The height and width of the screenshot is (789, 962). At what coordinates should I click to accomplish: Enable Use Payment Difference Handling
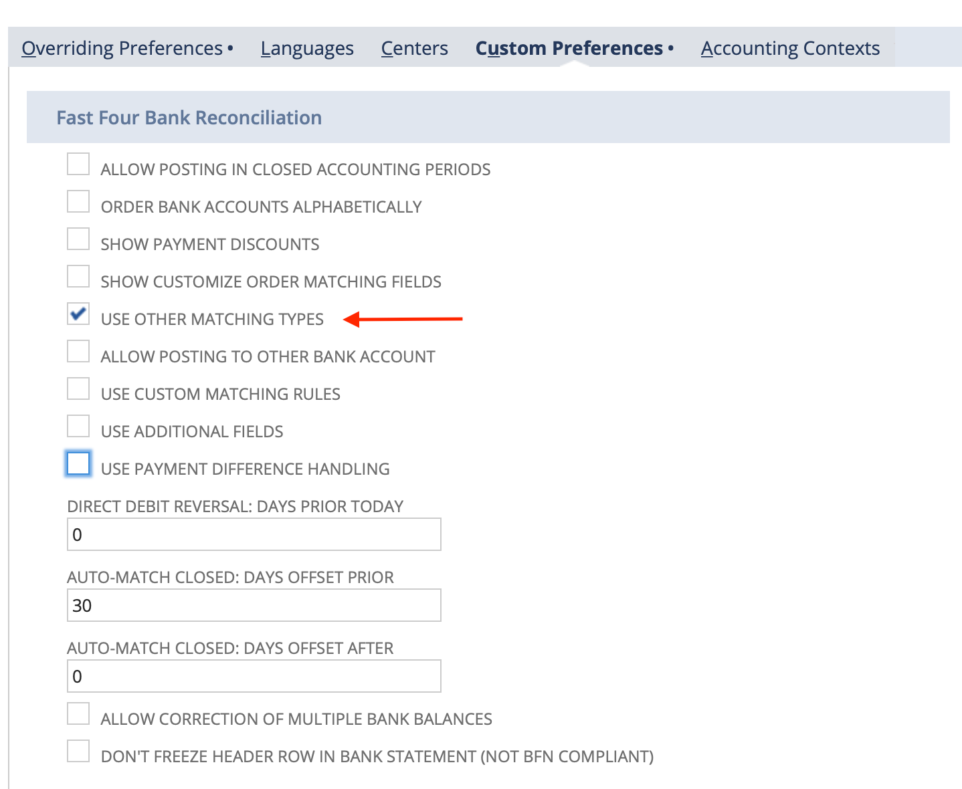point(78,463)
